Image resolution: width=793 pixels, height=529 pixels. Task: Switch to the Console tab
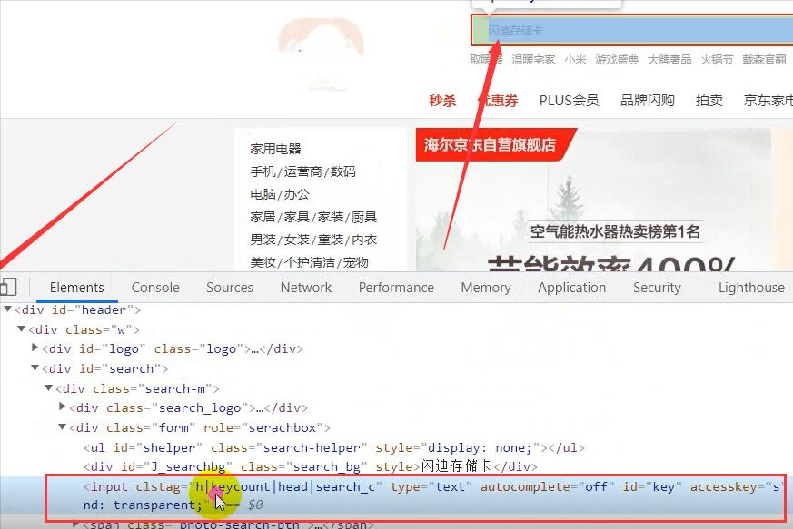coord(154,287)
